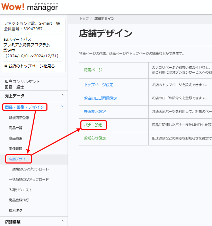
Task: Click the Wow! manager logo
Action: coord(29,7)
